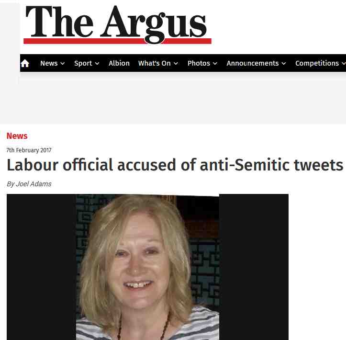Open the News menu item

tap(49, 63)
